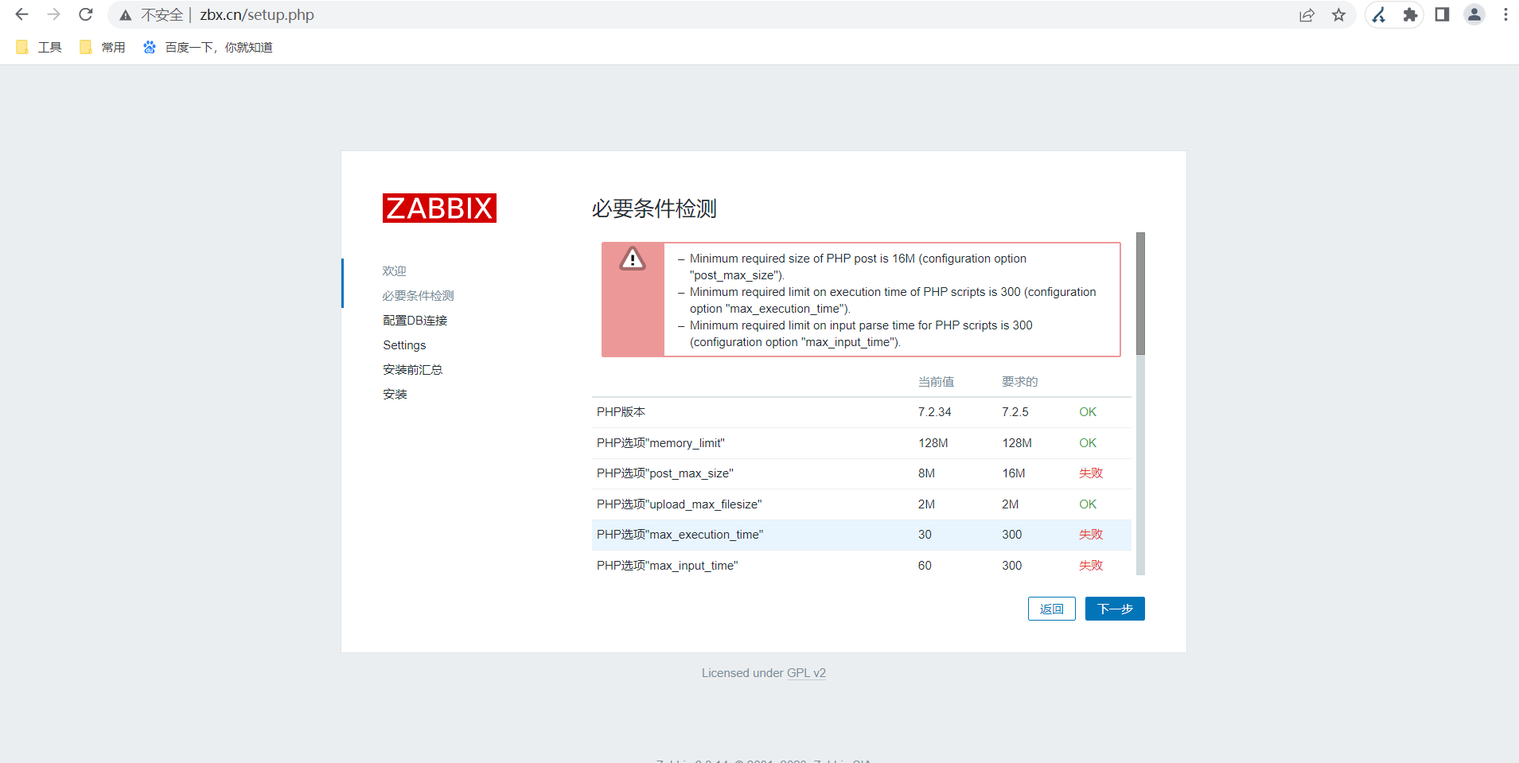Go back using the browser back arrow
Screen dimensions: 1519x763
coord(22,14)
